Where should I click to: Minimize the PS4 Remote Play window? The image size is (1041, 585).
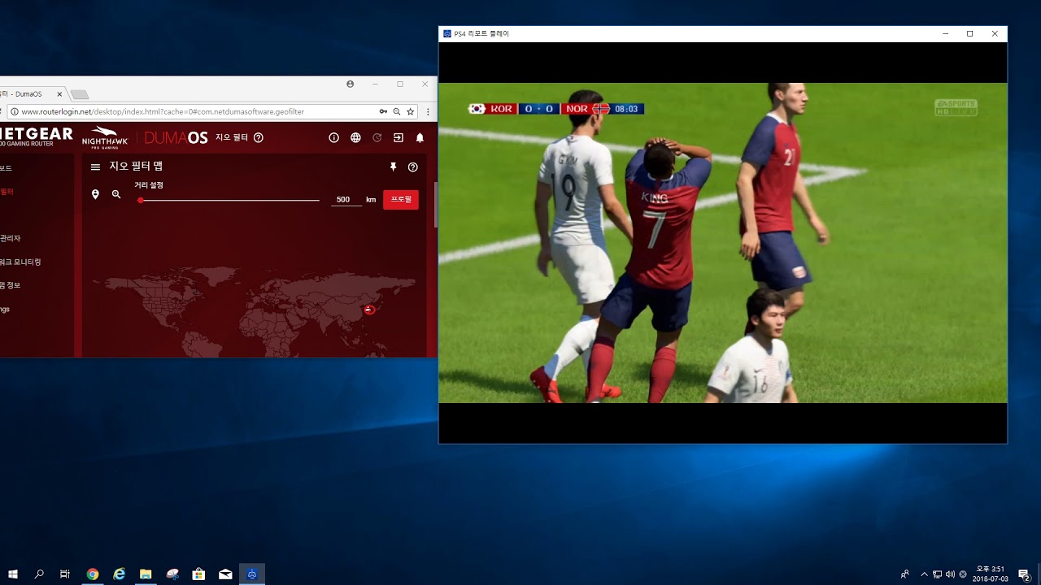click(945, 34)
